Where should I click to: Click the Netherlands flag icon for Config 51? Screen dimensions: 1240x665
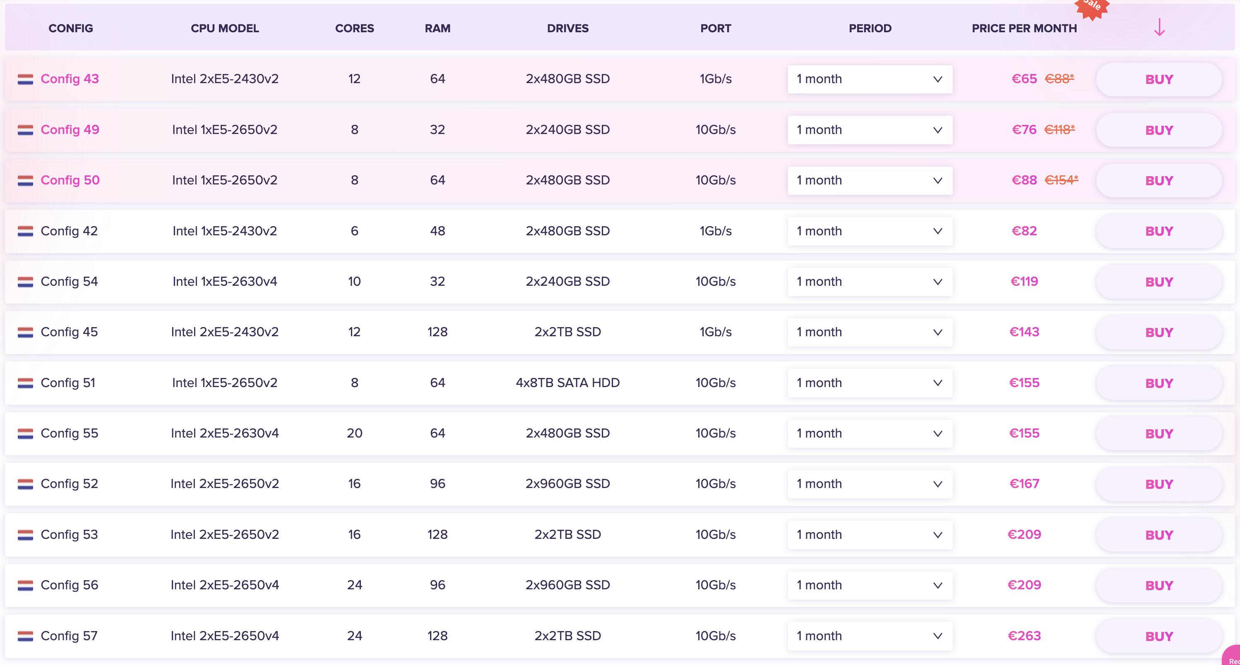tap(25, 382)
